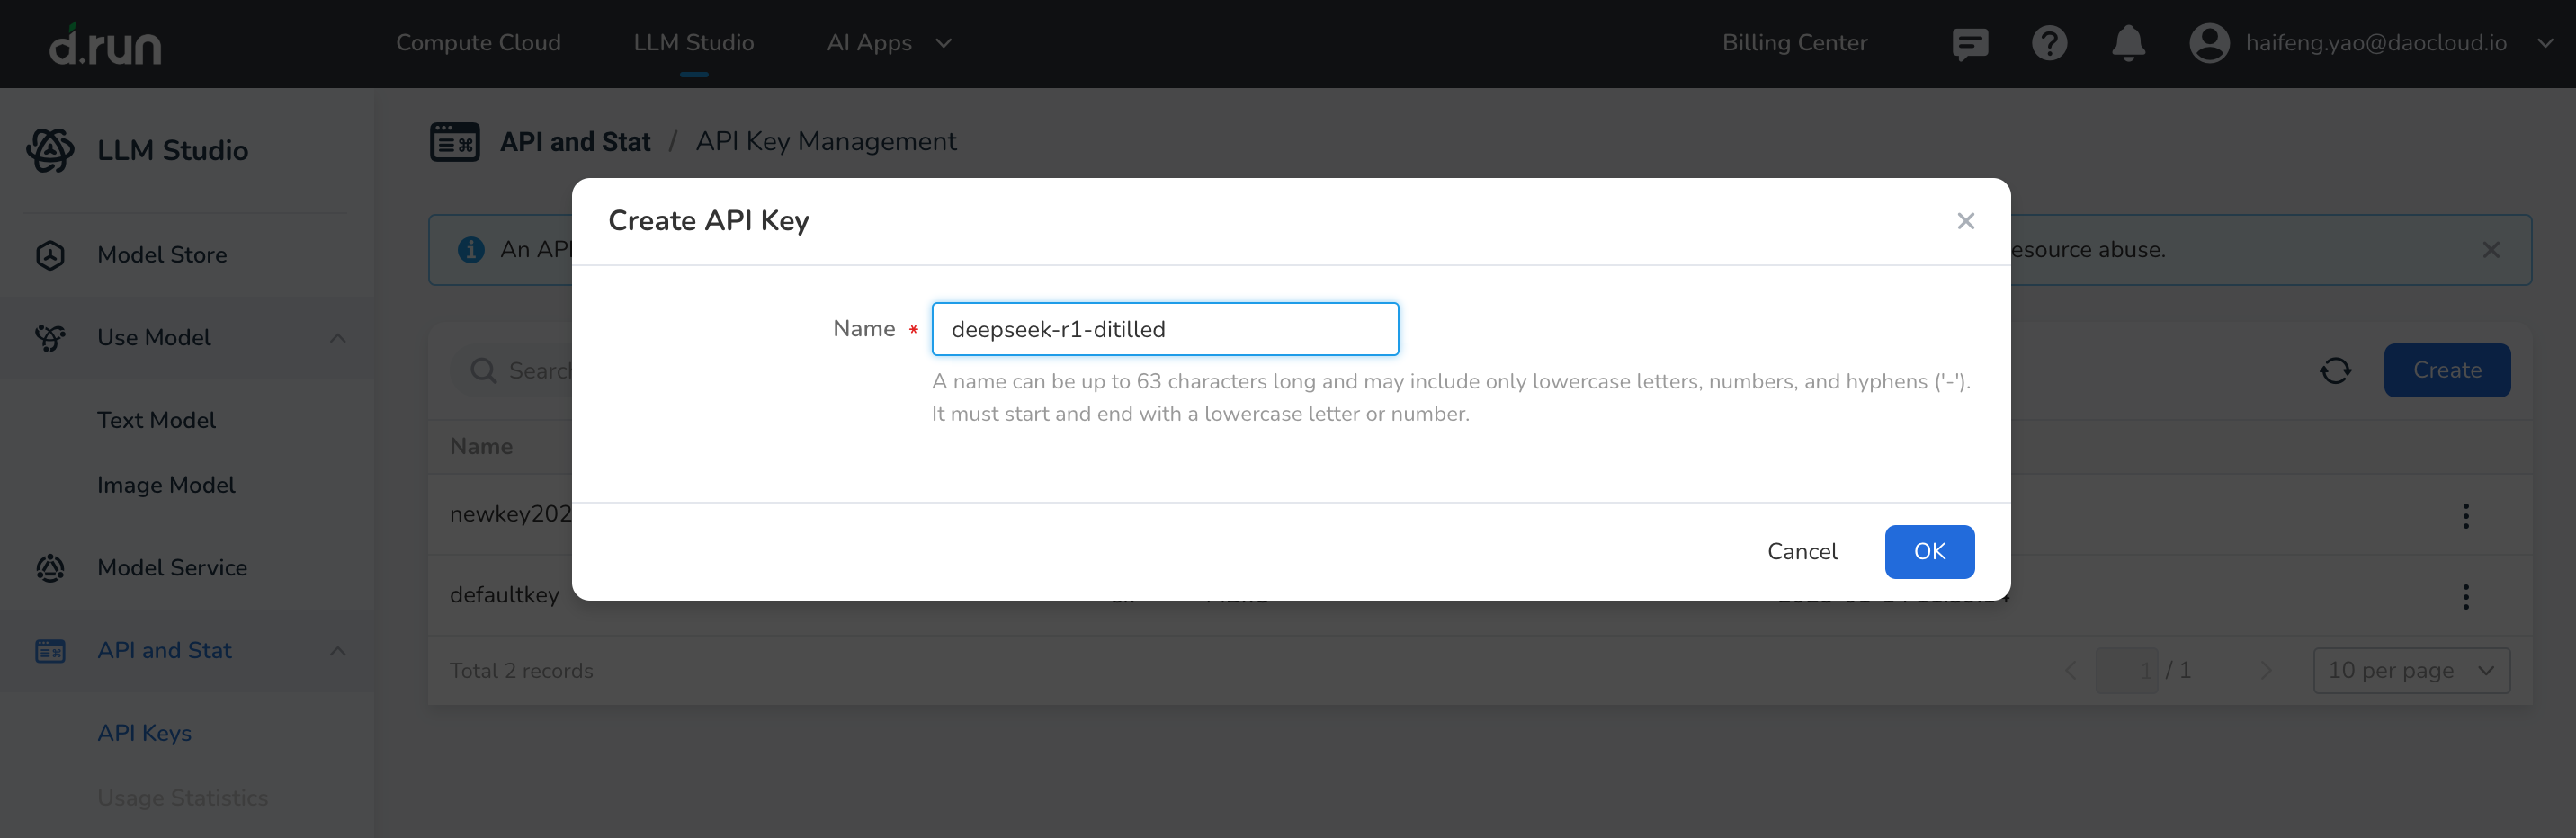Open the help question mark icon
2576x838 pixels.
[2049, 44]
